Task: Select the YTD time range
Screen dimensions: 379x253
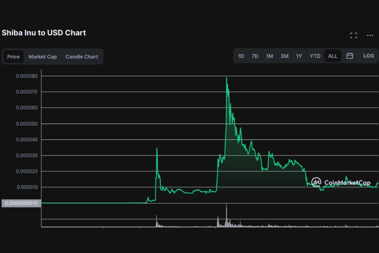Action: click(315, 56)
